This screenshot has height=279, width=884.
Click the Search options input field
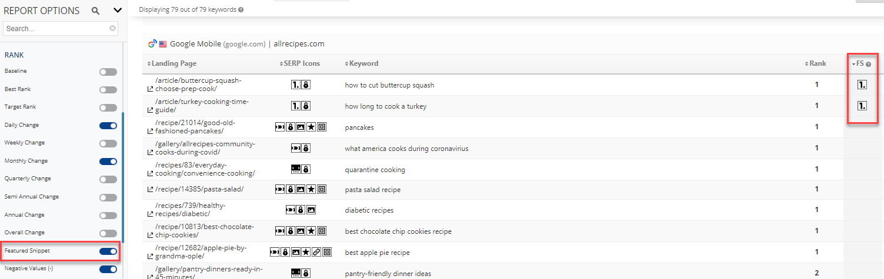point(56,28)
